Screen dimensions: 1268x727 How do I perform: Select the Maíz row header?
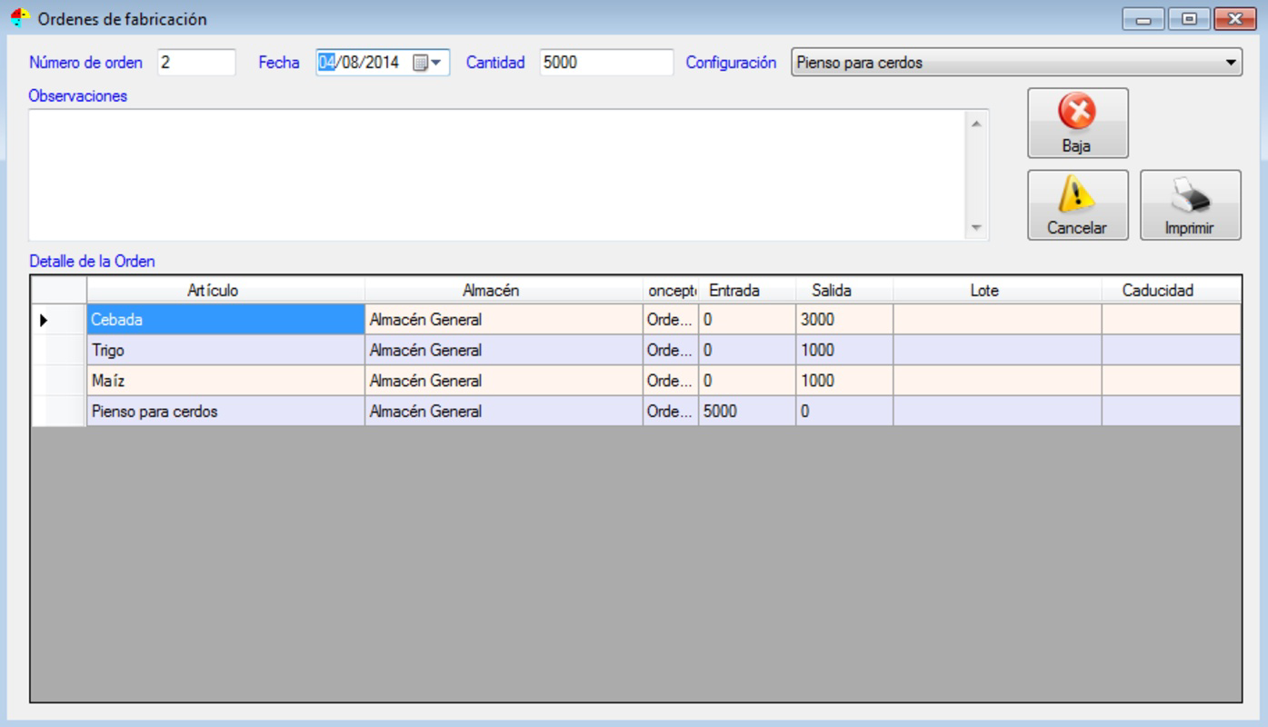(59, 381)
